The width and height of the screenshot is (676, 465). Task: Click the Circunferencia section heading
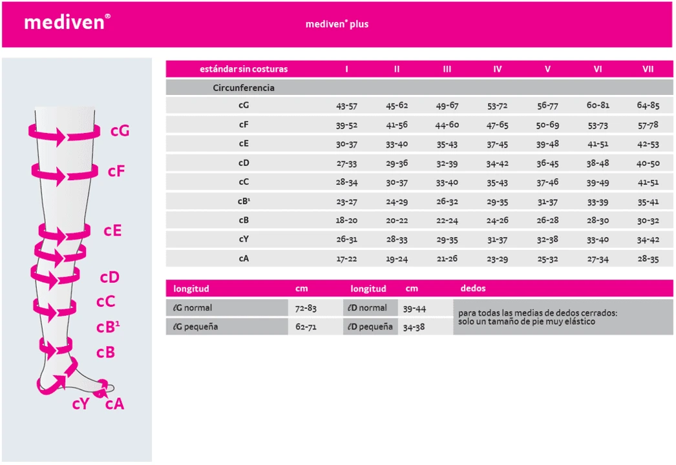click(x=244, y=88)
